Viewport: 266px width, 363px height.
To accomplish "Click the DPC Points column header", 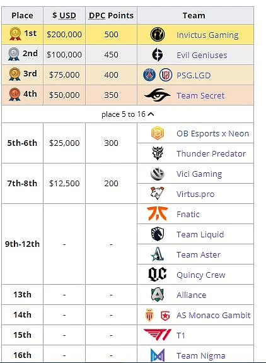I will (111, 15).
